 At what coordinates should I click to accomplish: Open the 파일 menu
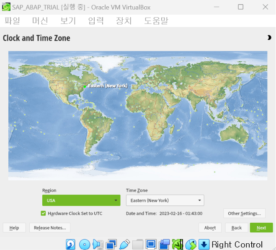pyautogui.click(x=12, y=21)
